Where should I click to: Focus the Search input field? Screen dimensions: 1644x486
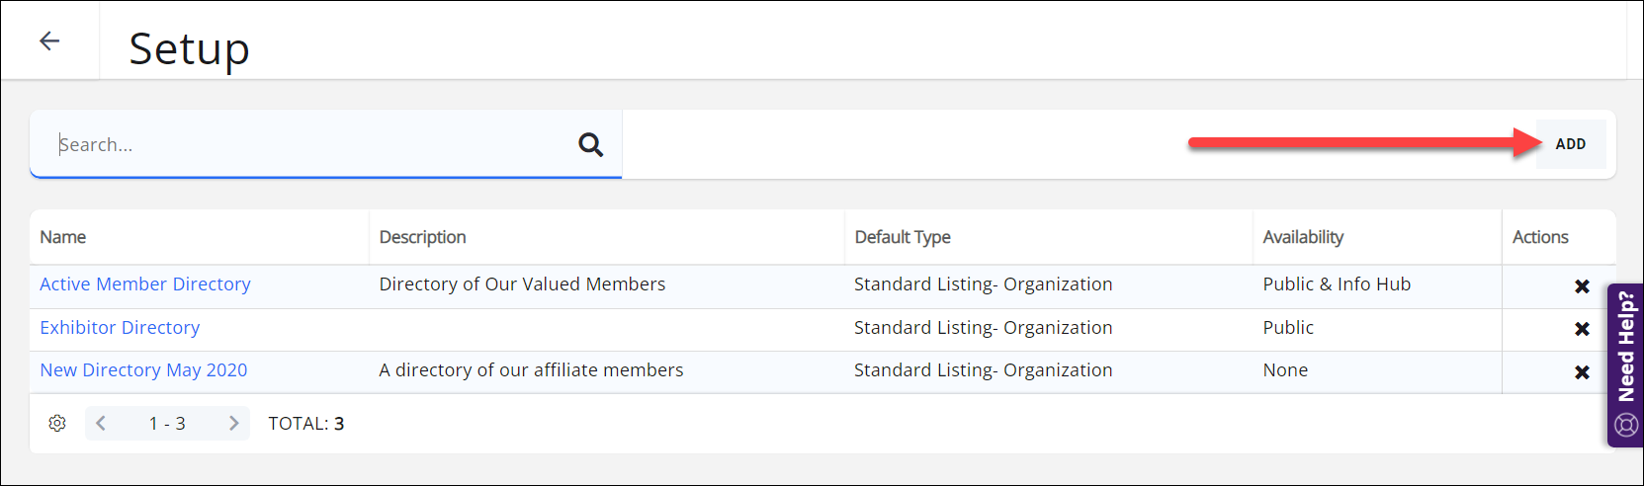point(306,145)
